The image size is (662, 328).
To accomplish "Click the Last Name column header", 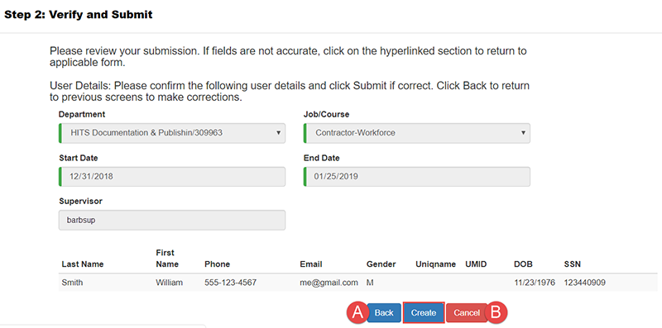I will coord(83,264).
